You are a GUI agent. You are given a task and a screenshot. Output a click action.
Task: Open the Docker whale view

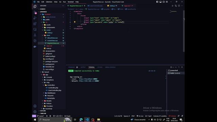coord(35,46)
